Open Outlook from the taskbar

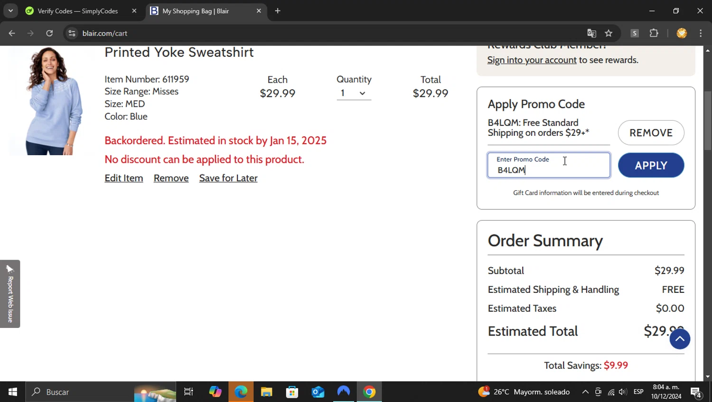(318, 392)
